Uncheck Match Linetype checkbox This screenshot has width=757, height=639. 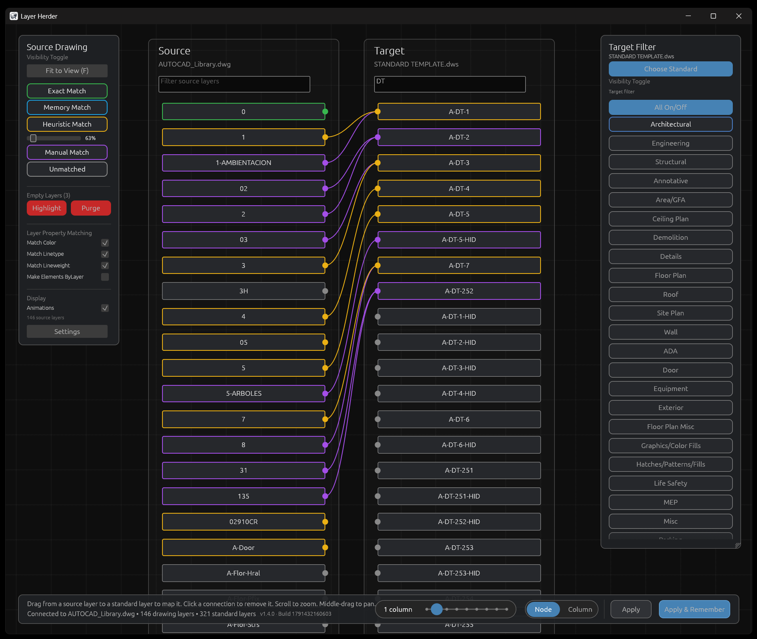pyautogui.click(x=105, y=254)
